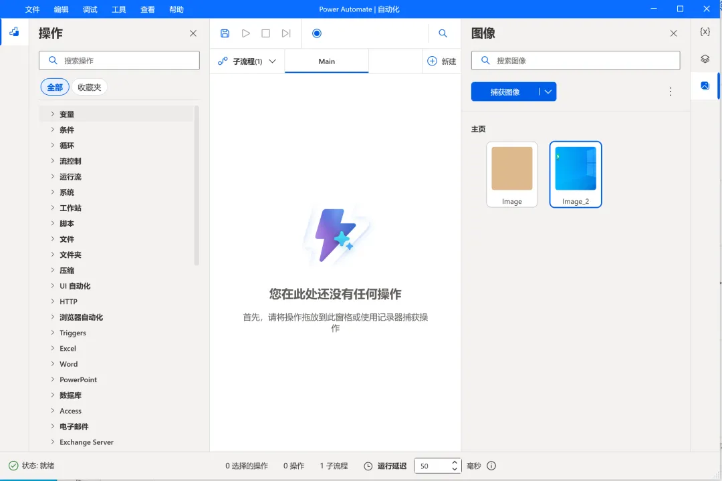The width and height of the screenshot is (722, 481).
Task: Click the 捕获图像 button
Action: [505, 92]
